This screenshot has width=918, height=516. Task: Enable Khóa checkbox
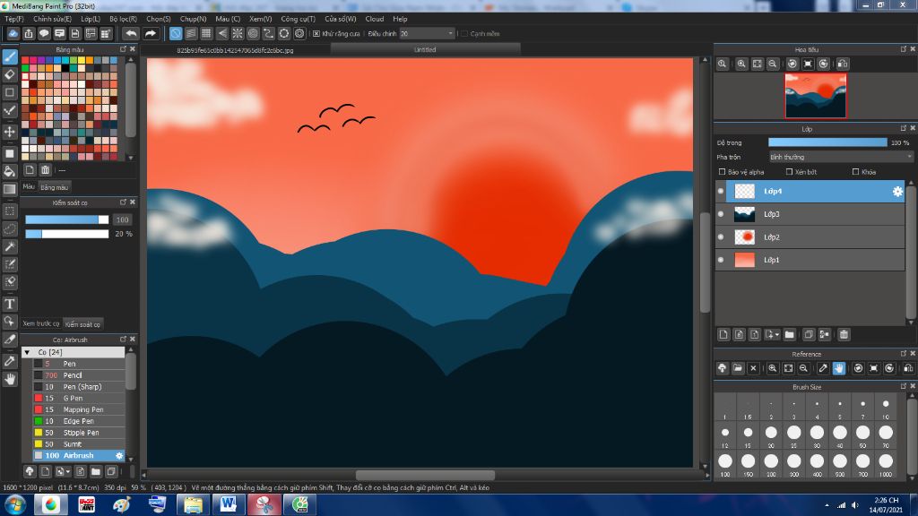pyautogui.click(x=855, y=172)
